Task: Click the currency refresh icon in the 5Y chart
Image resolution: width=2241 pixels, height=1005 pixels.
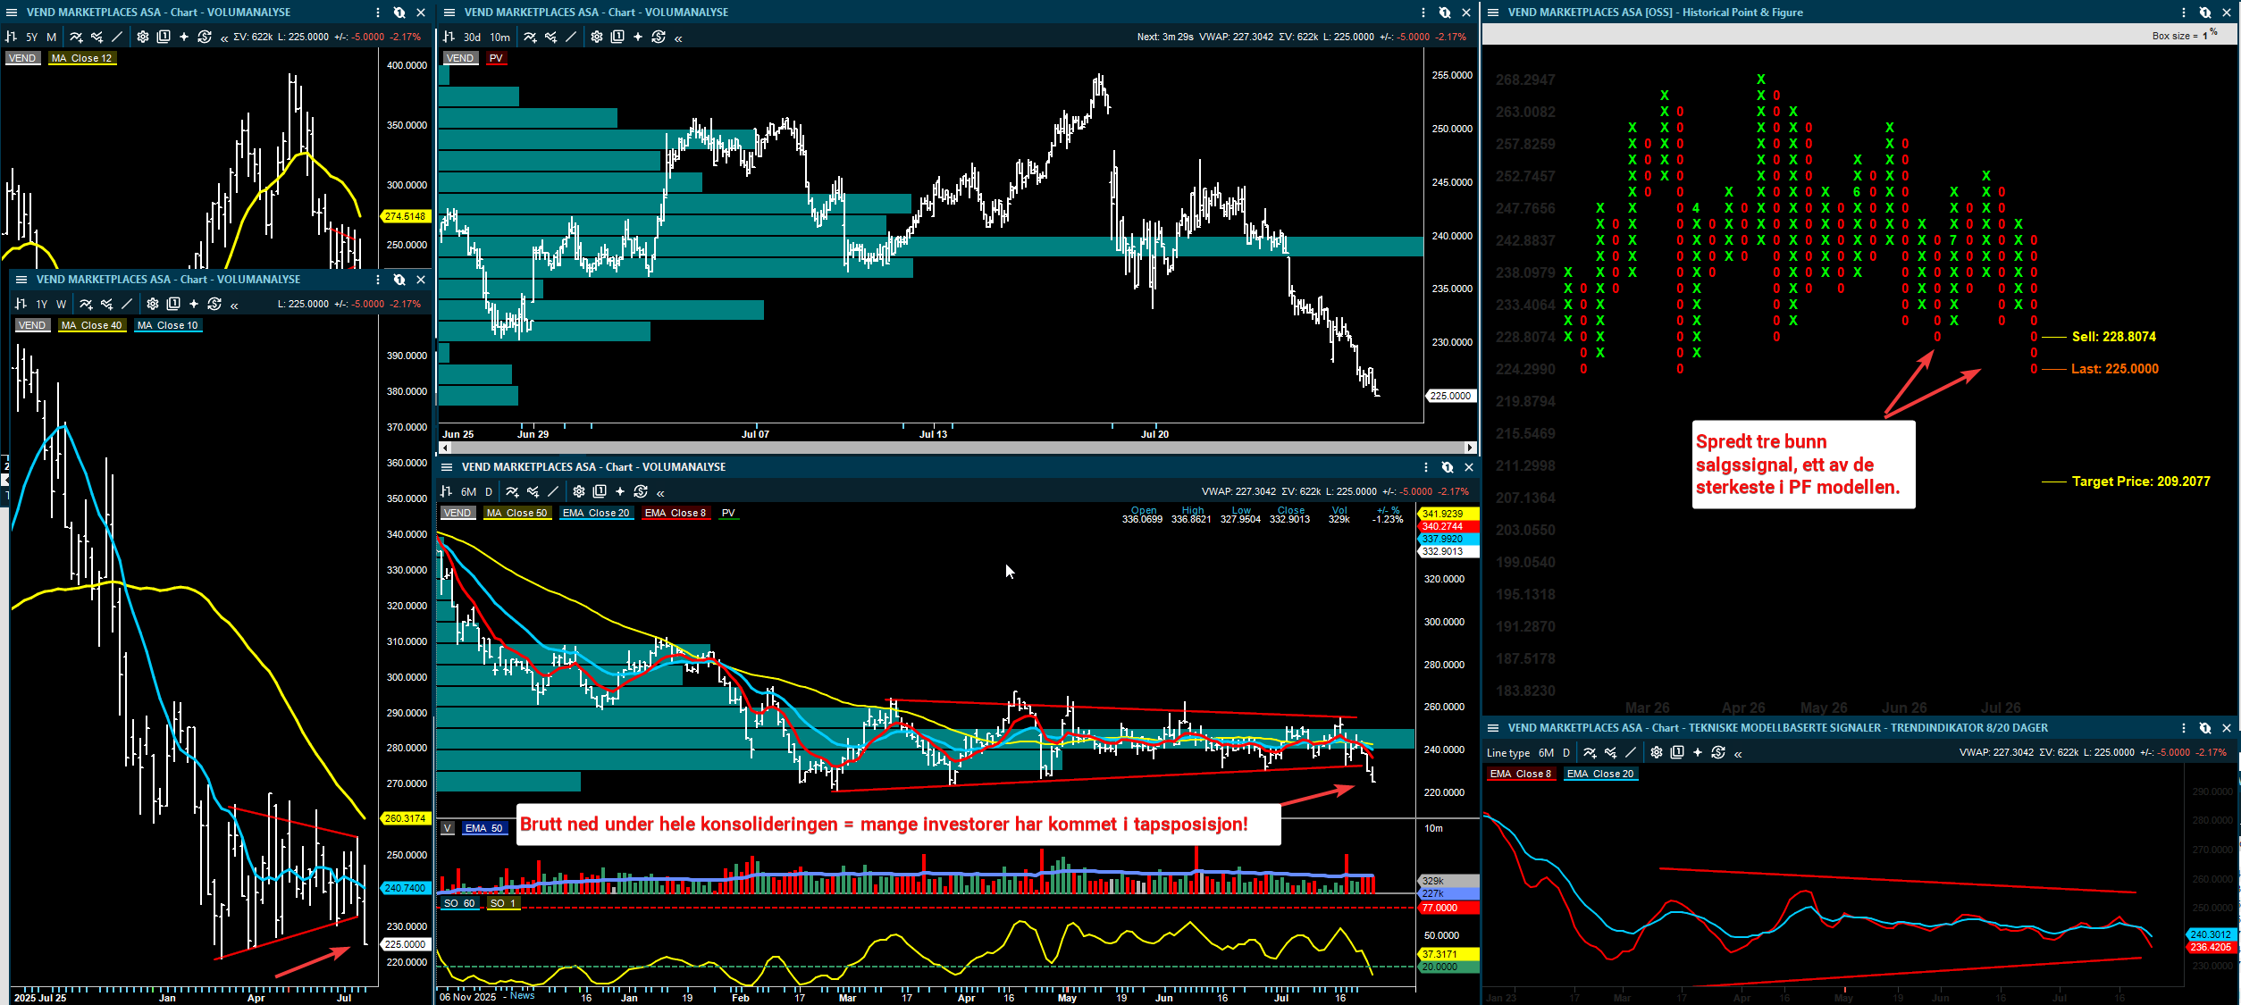Action: pos(205,37)
